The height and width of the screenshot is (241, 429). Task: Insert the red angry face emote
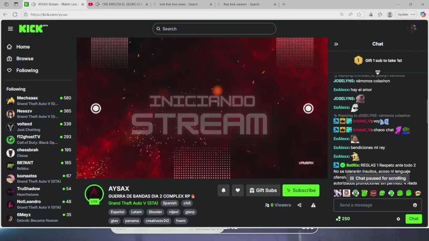(x=373, y=193)
